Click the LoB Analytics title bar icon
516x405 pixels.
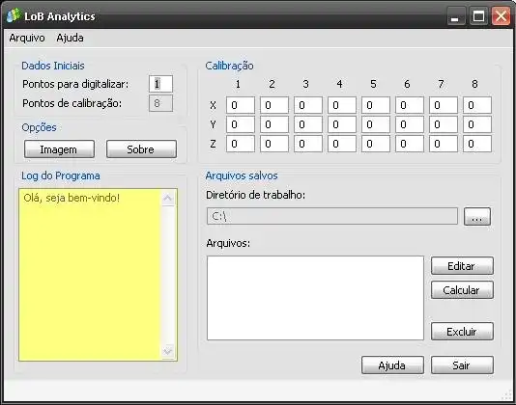(x=14, y=15)
